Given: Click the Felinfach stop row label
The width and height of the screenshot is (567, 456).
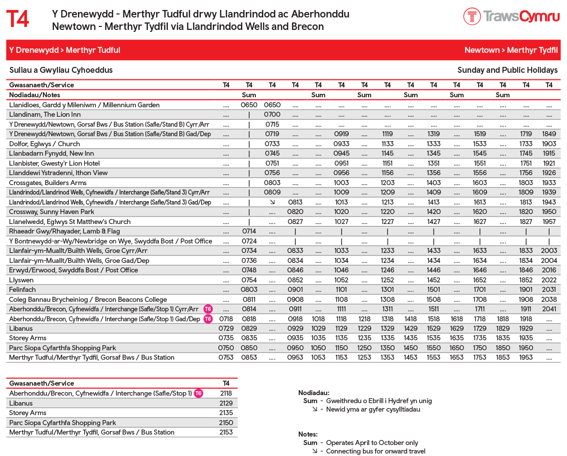Looking at the screenshot, I should click(x=22, y=289).
